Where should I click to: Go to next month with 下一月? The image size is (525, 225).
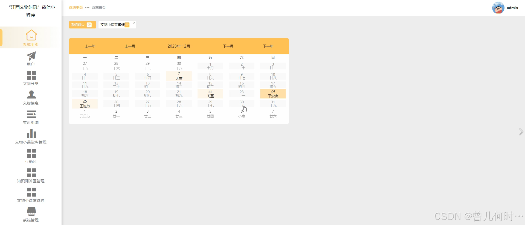[x=228, y=46]
